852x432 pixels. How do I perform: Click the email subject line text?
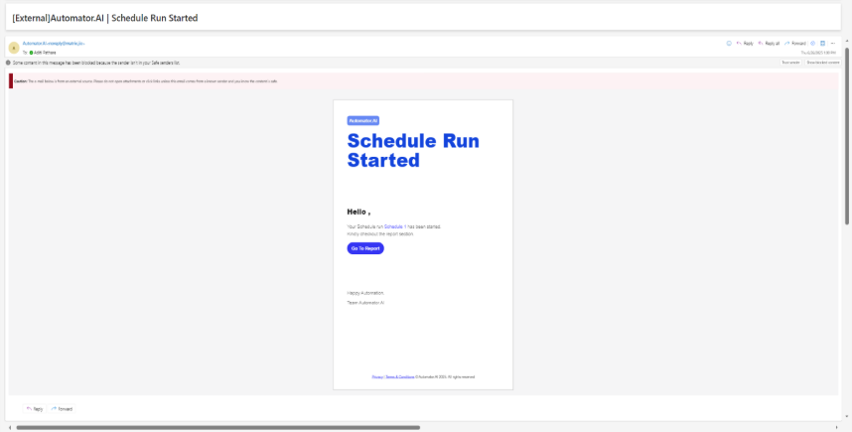pos(105,18)
